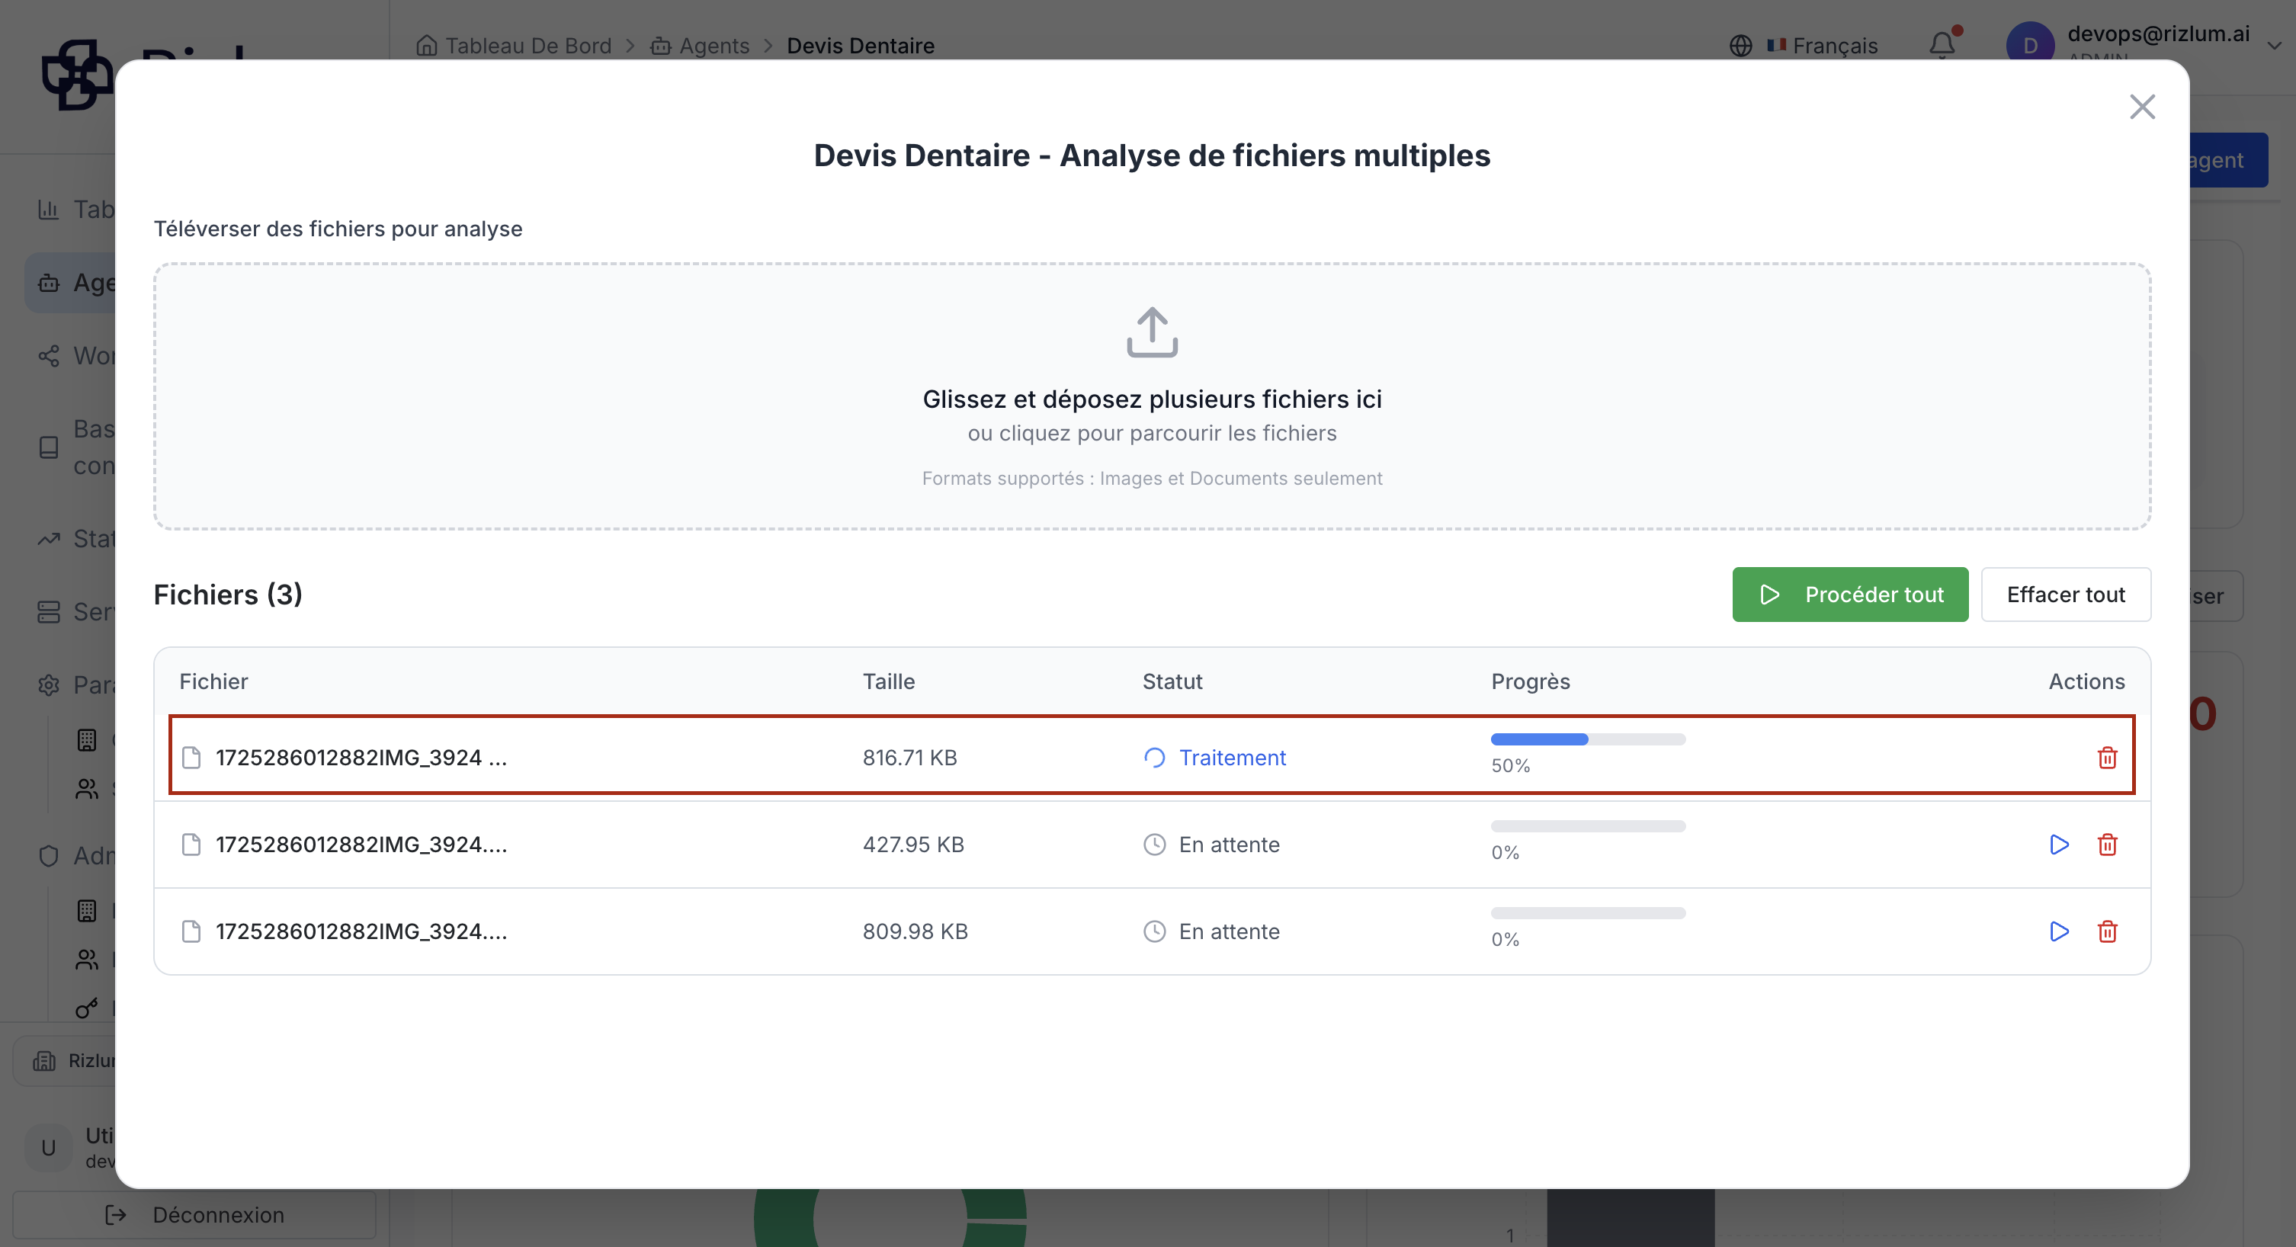The image size is (2296, 1247).
Task: Delete the 809.98 KB file
Action: coord(2107,931)
